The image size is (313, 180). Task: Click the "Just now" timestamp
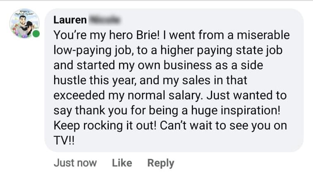coord(75,163)
